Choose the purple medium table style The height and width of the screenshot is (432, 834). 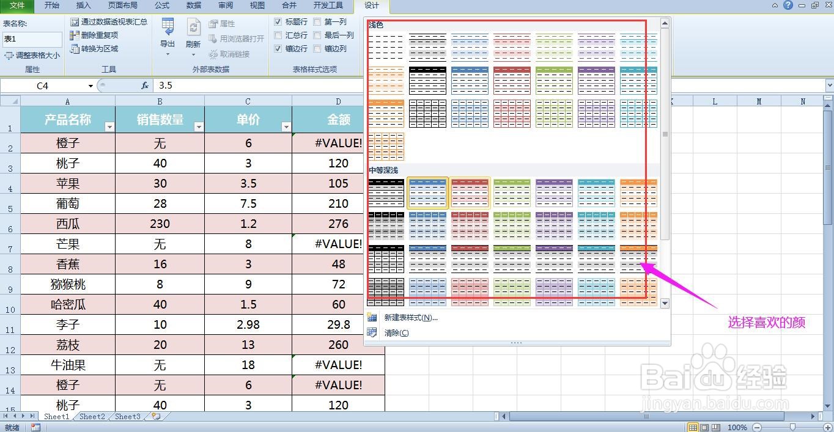(554, 192)
